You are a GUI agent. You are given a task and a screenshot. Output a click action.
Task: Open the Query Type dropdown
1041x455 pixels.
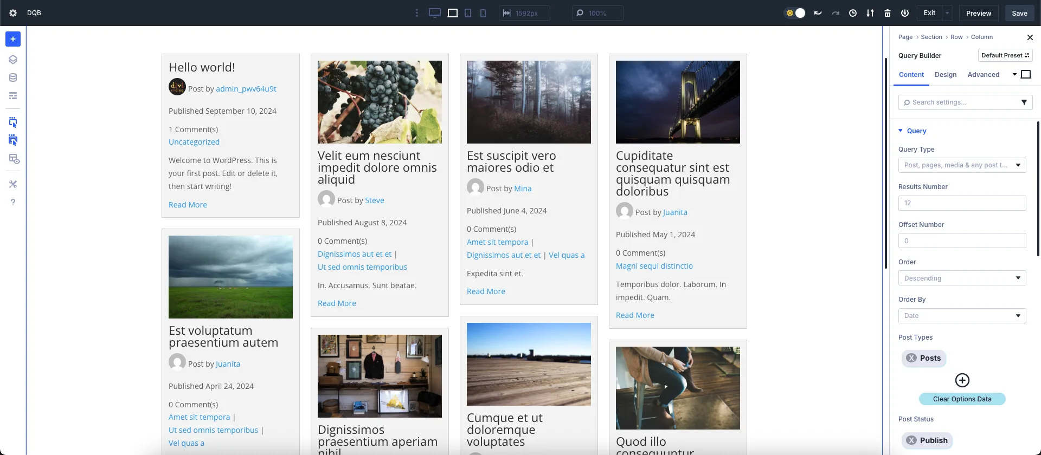[962, 165]
